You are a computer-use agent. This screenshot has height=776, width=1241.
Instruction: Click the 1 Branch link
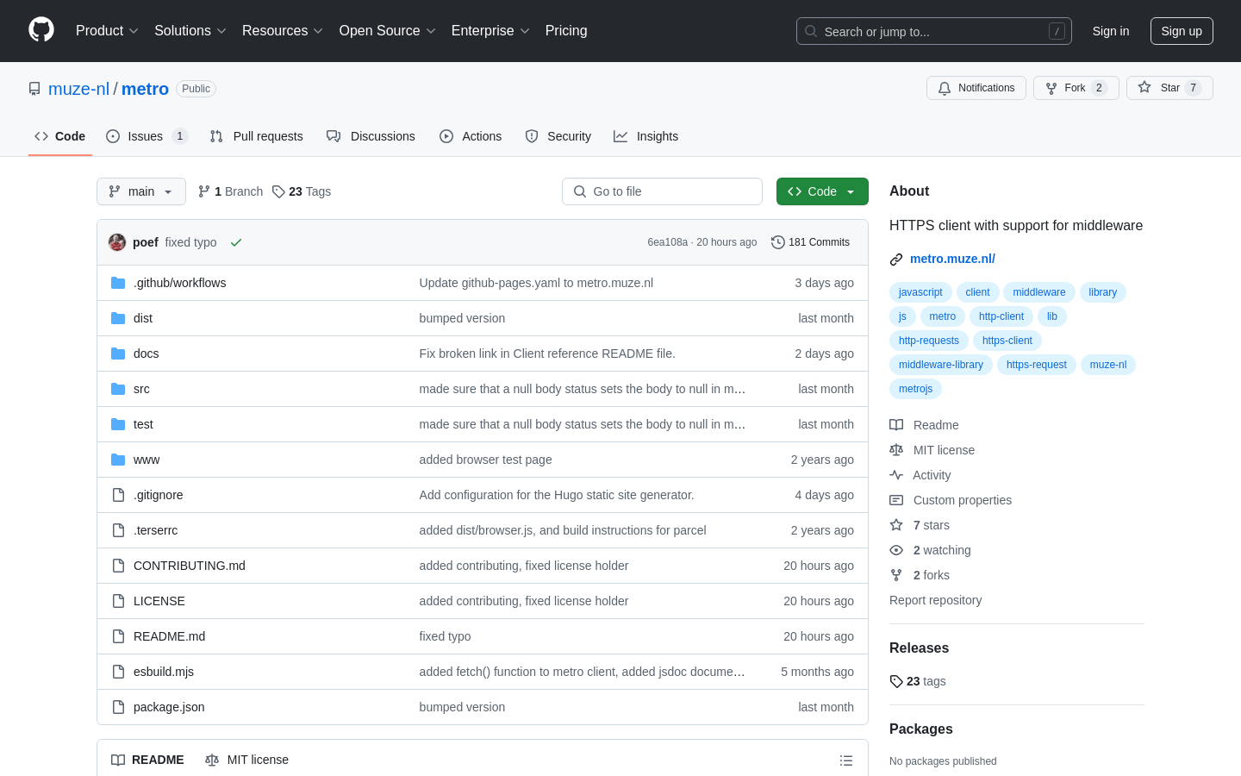[x=230, y=191]
